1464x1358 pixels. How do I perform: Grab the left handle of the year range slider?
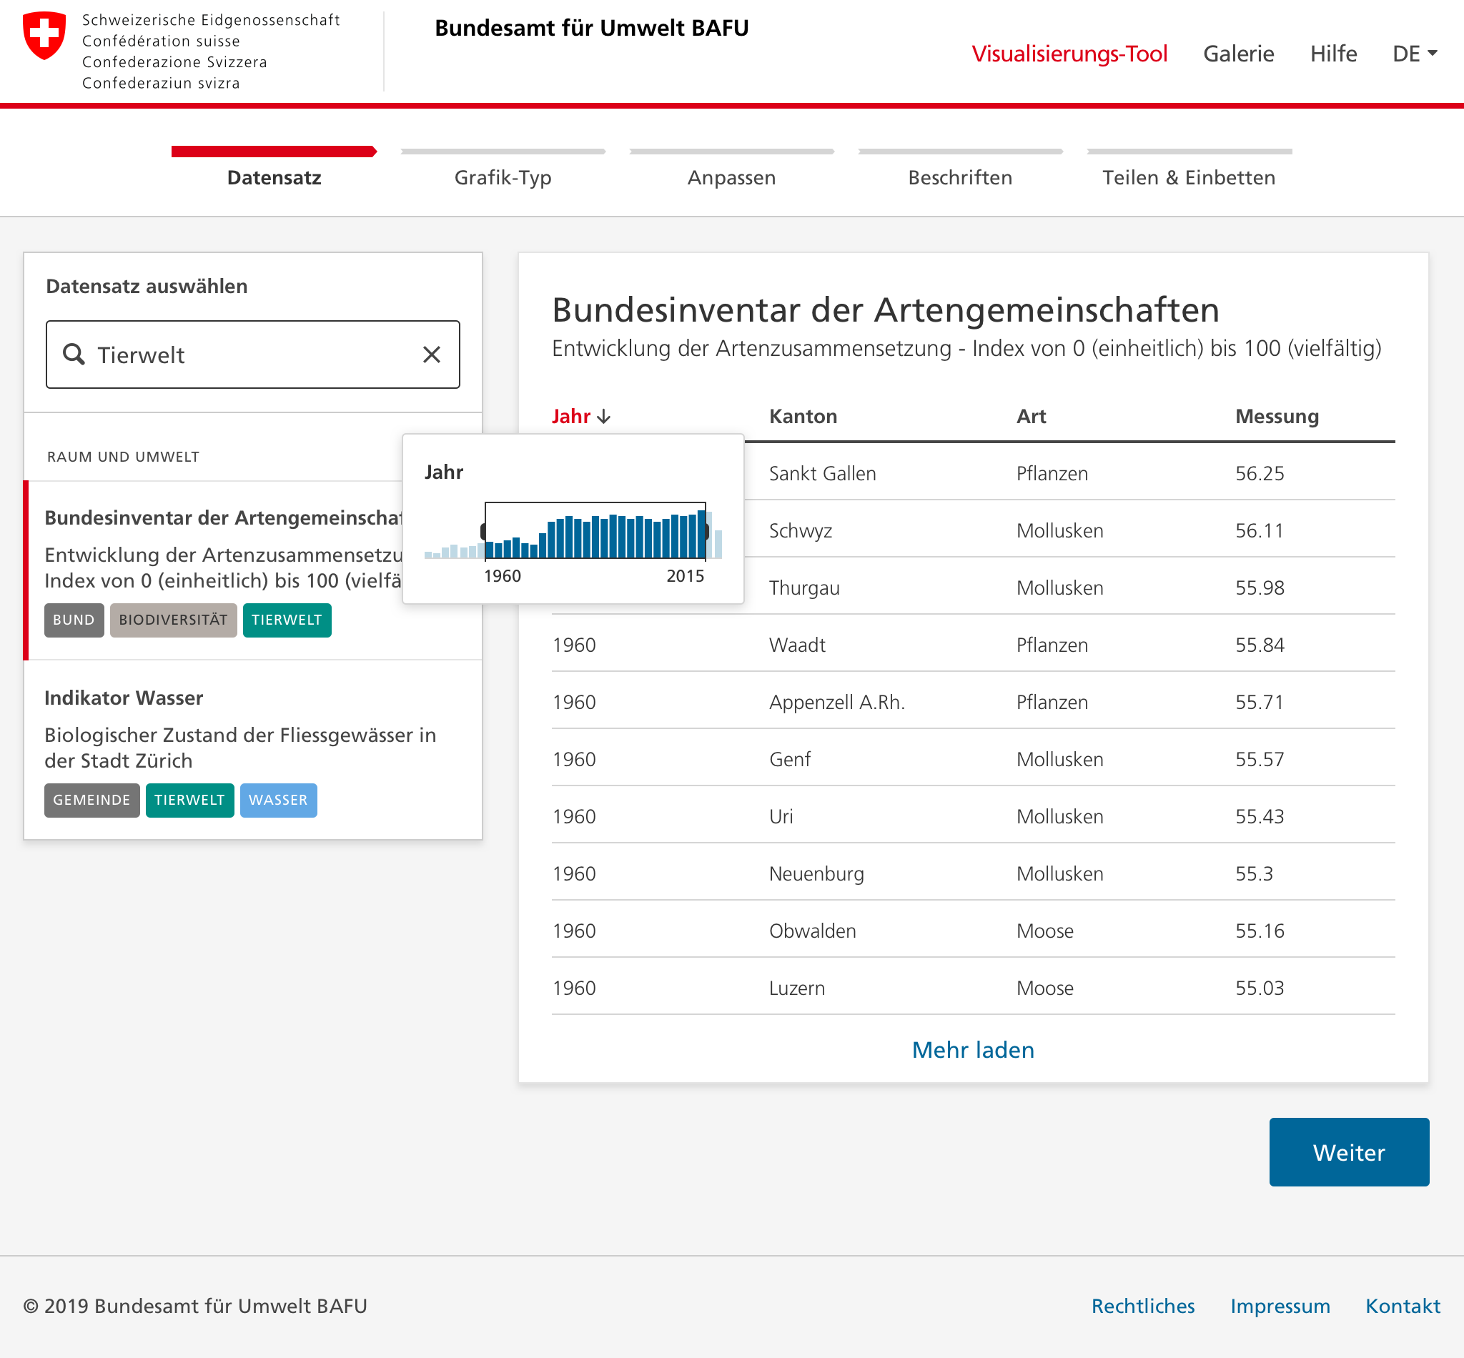tap(483, 530)
